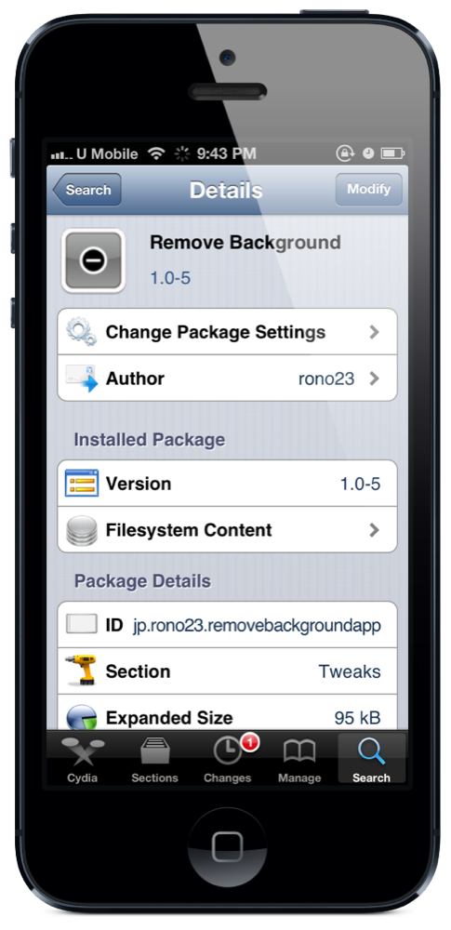
Task: Open the Sections tab
Action: [x=154, y=758]
